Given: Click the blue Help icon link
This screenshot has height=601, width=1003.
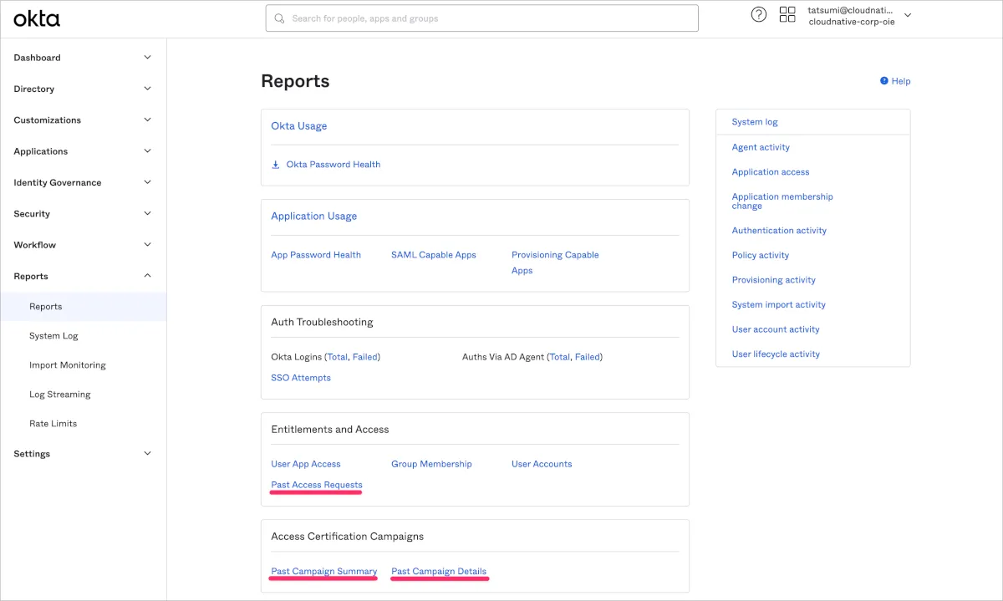Looking at the screenshot, I should point(884,81).
